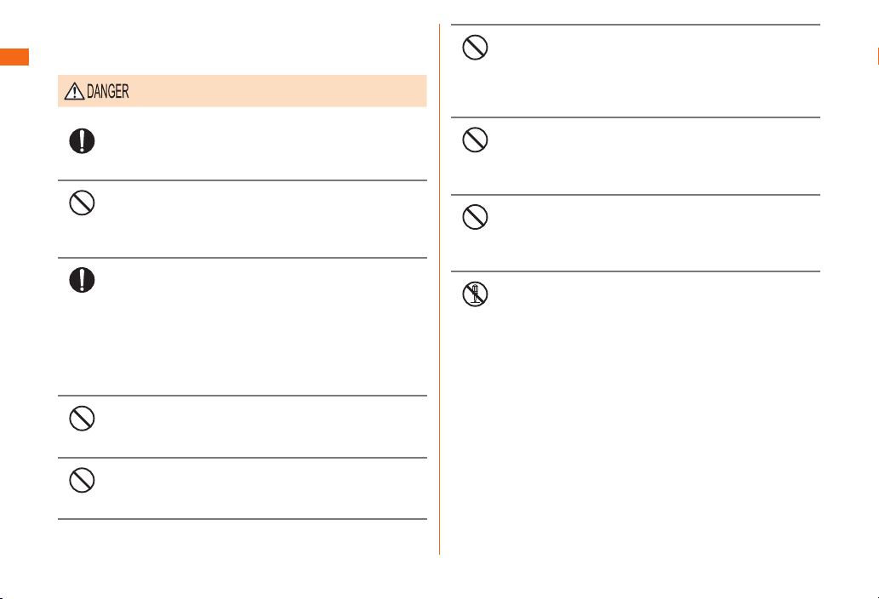The image size is (879, 599).
Task: Click the no-disassembly screwdriver icon
Action: tap(475, 294)
